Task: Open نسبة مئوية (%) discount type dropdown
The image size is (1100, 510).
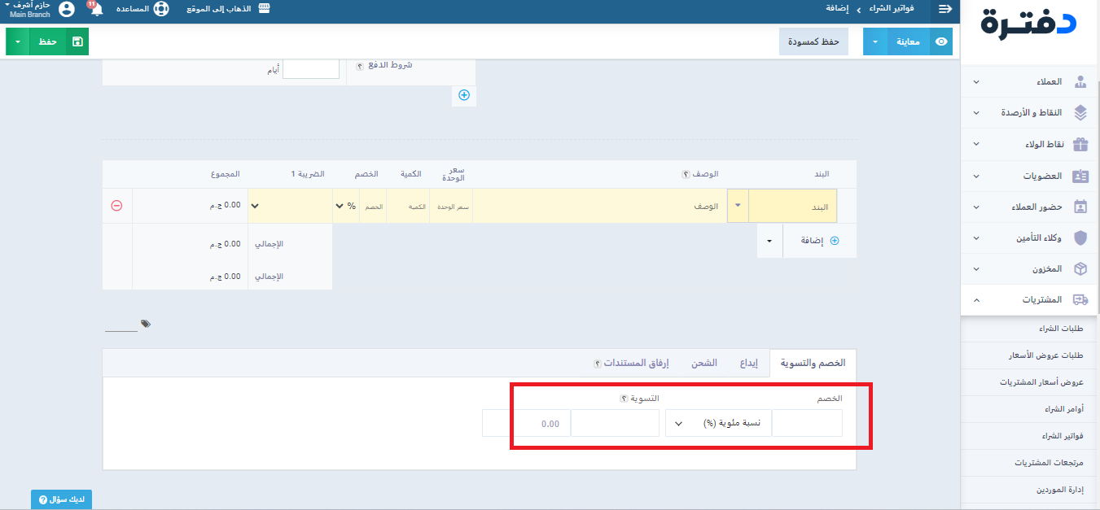Action: pyautogui.click(x=718, y=423)
